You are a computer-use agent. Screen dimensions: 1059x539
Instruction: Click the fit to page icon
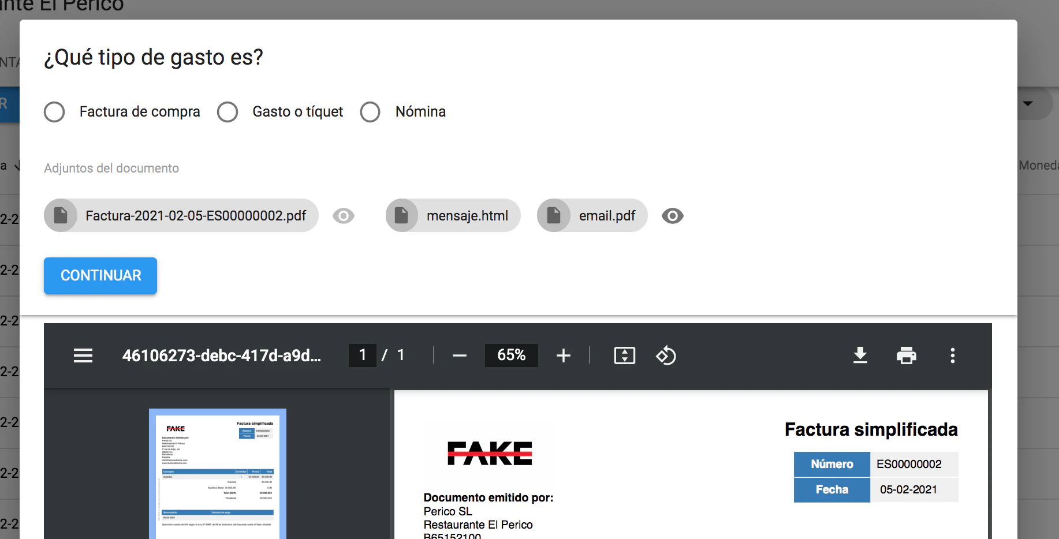[x=624, y=355]
